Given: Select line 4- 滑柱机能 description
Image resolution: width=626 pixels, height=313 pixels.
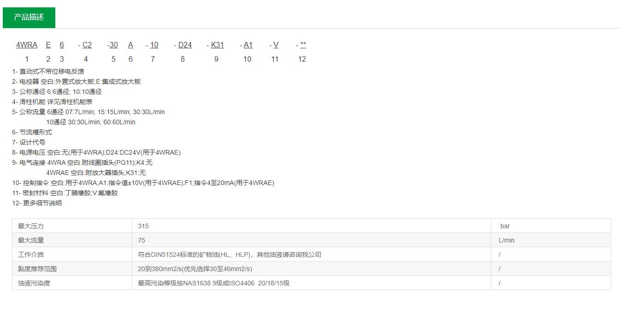Looking at the screenshot, I should pyautogui.click(x=52, y=102).
